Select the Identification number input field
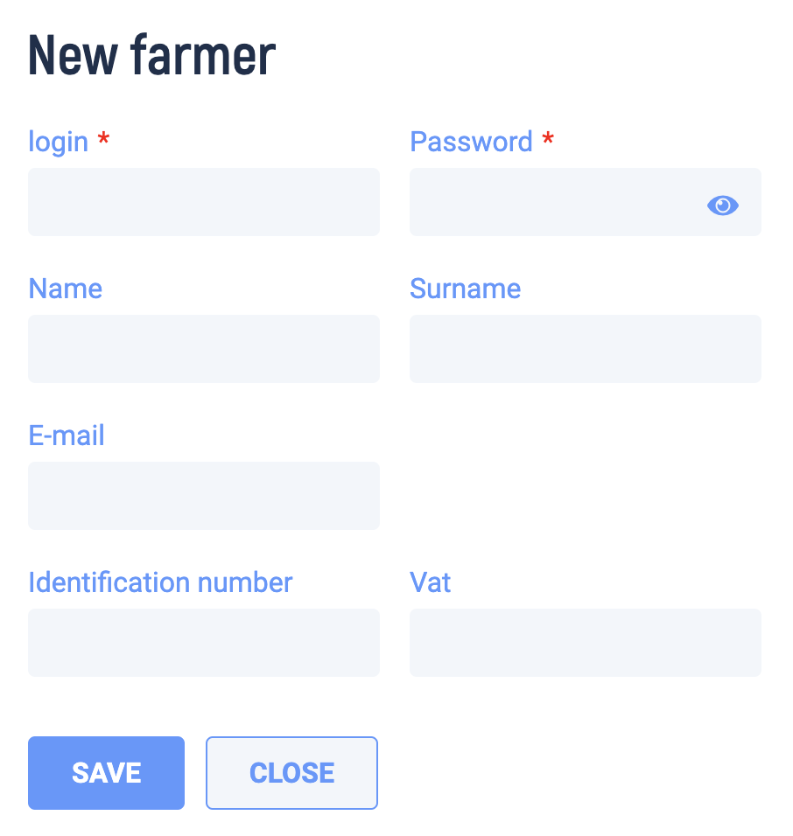Screen dimensions: 793x836 pyautogui.click(x=204, y=643)
